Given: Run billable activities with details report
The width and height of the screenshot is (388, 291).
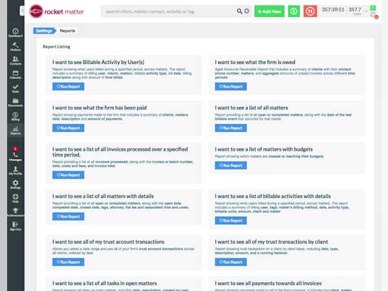Looking at the screenshot, I should (x=231, y=221).
